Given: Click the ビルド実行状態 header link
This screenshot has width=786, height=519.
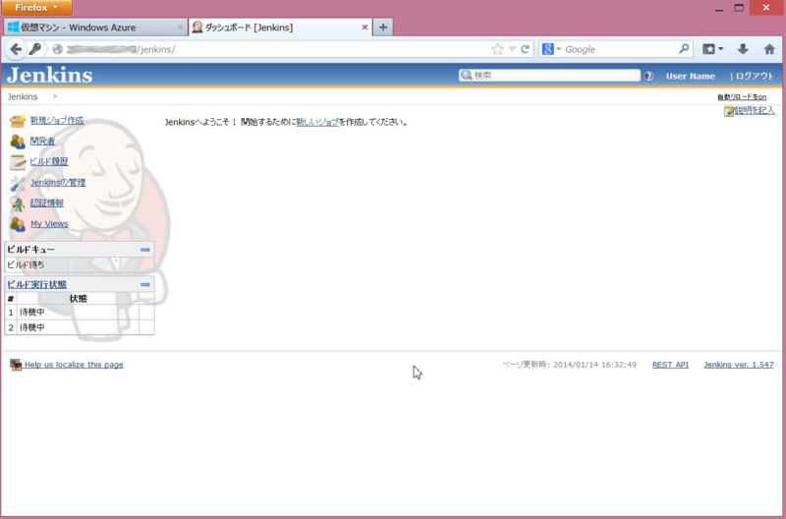Looking at the screenshot, I should pos(36,284).
